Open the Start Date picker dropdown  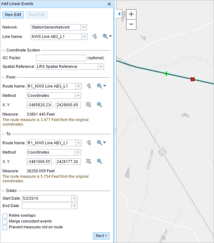(75, 198)
